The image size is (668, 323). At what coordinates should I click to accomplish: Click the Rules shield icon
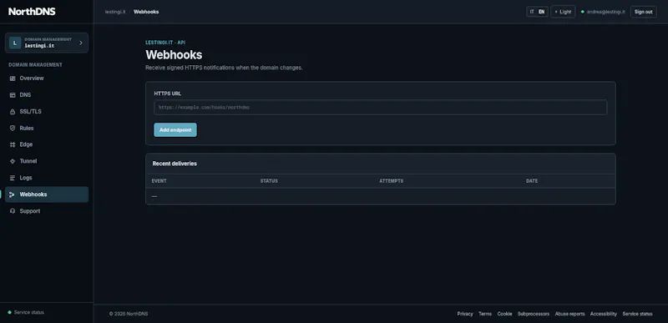coord(13,128)
